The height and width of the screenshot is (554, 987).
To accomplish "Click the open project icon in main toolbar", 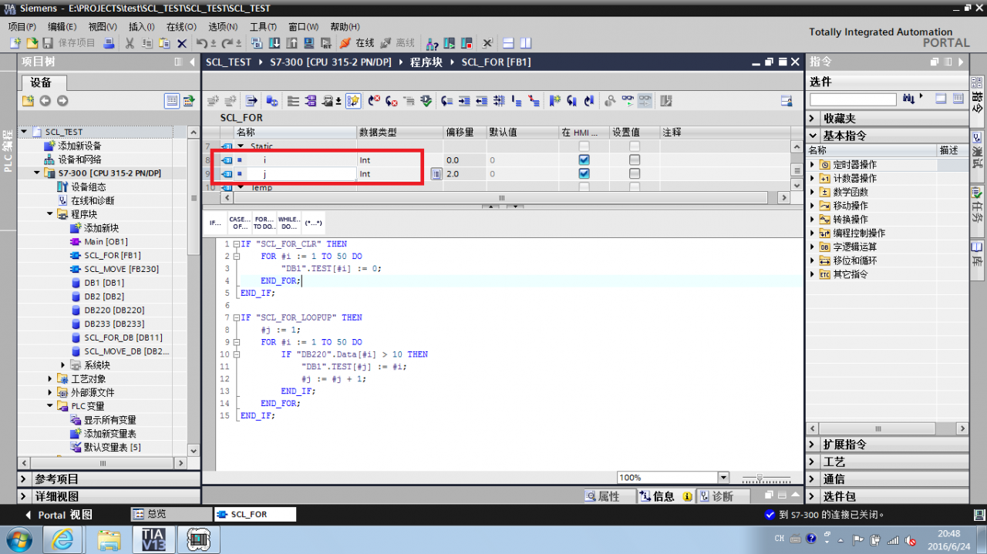I will pyautogui.click(x=32, y=43).
